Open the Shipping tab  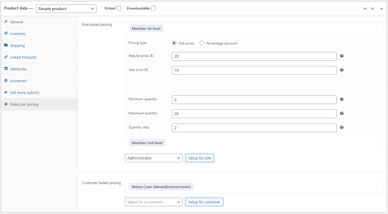click(x=39, y=45)
